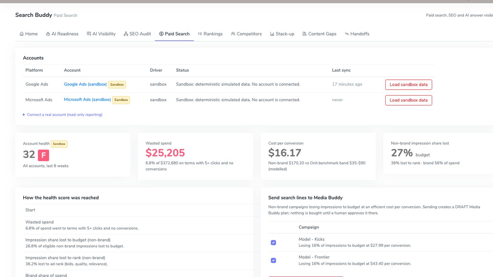Click the SEO Audit sitemap icon

[x=126, y=34]
